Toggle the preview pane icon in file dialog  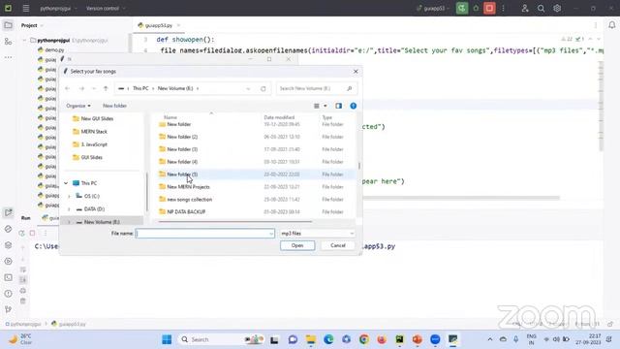click(338, 106)
